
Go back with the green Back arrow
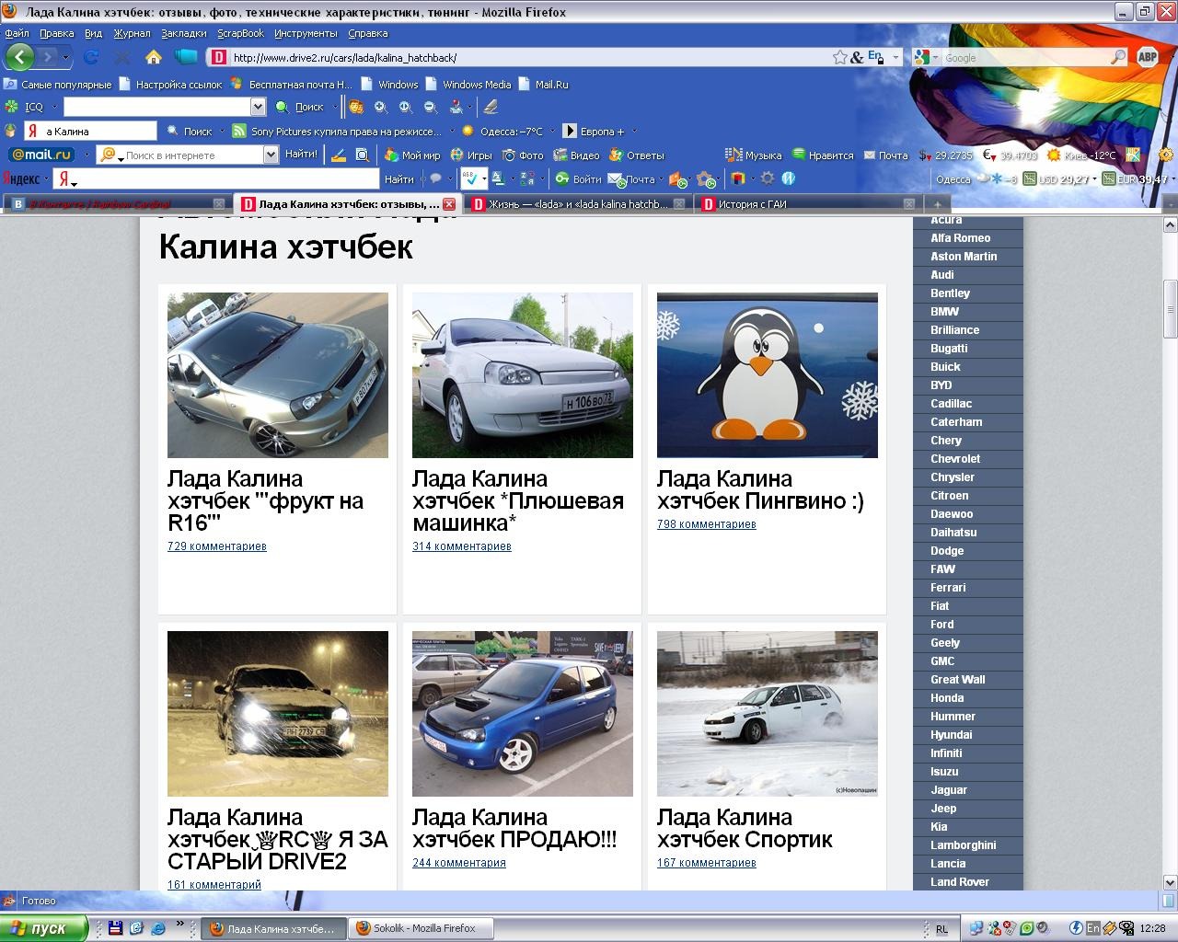pyautogui.click(x=19, y=57)
